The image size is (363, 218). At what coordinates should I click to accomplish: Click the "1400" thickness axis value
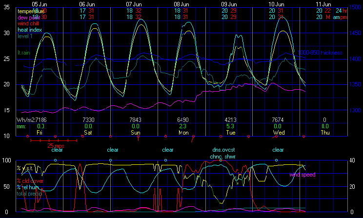click(x=355, y=59)
